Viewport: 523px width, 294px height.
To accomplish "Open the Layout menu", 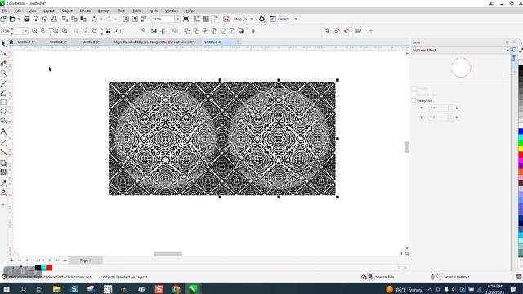I will (49, 11).
